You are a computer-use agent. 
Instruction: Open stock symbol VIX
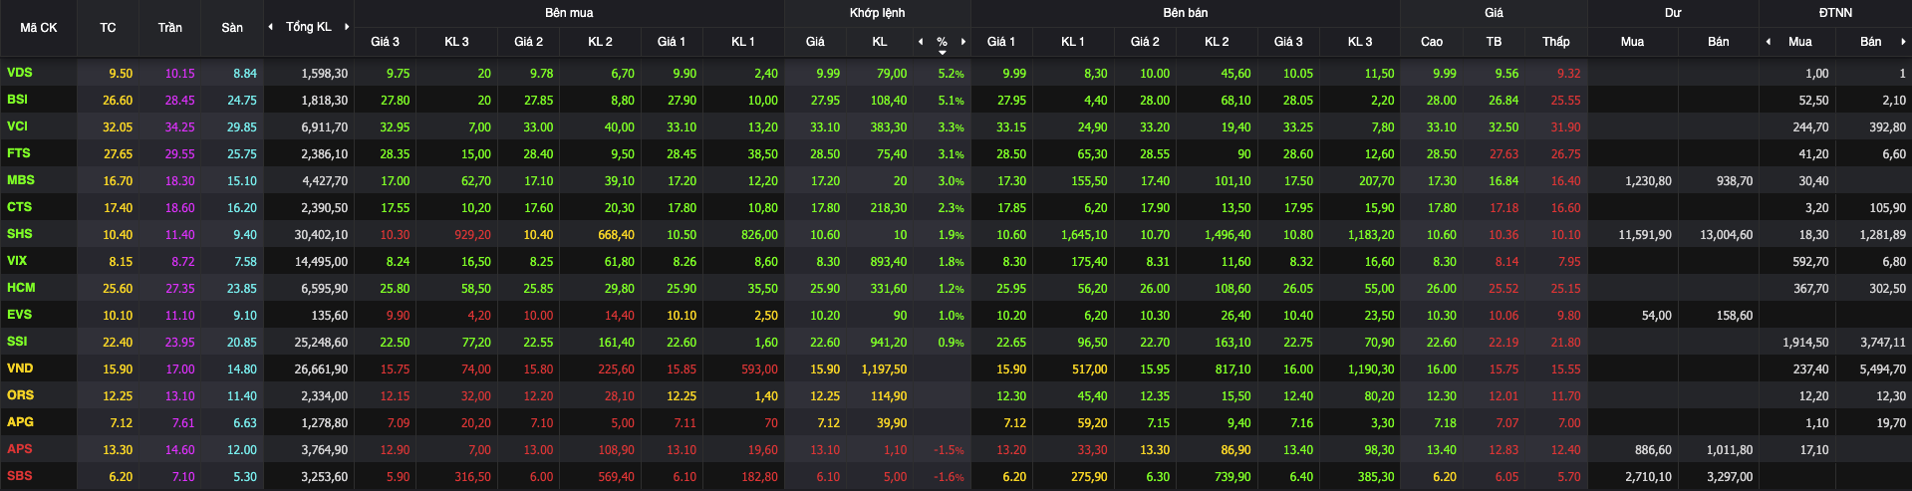[x=17, y=261]
